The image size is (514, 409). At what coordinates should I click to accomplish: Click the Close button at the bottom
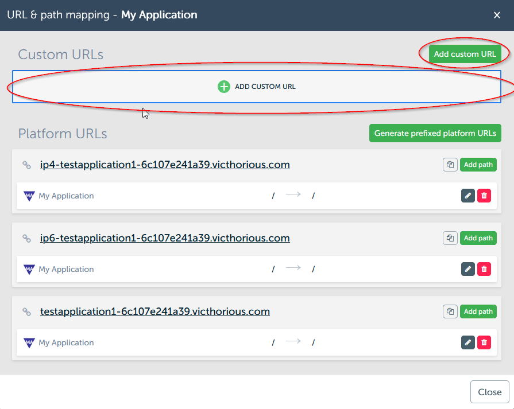(489, 392)
